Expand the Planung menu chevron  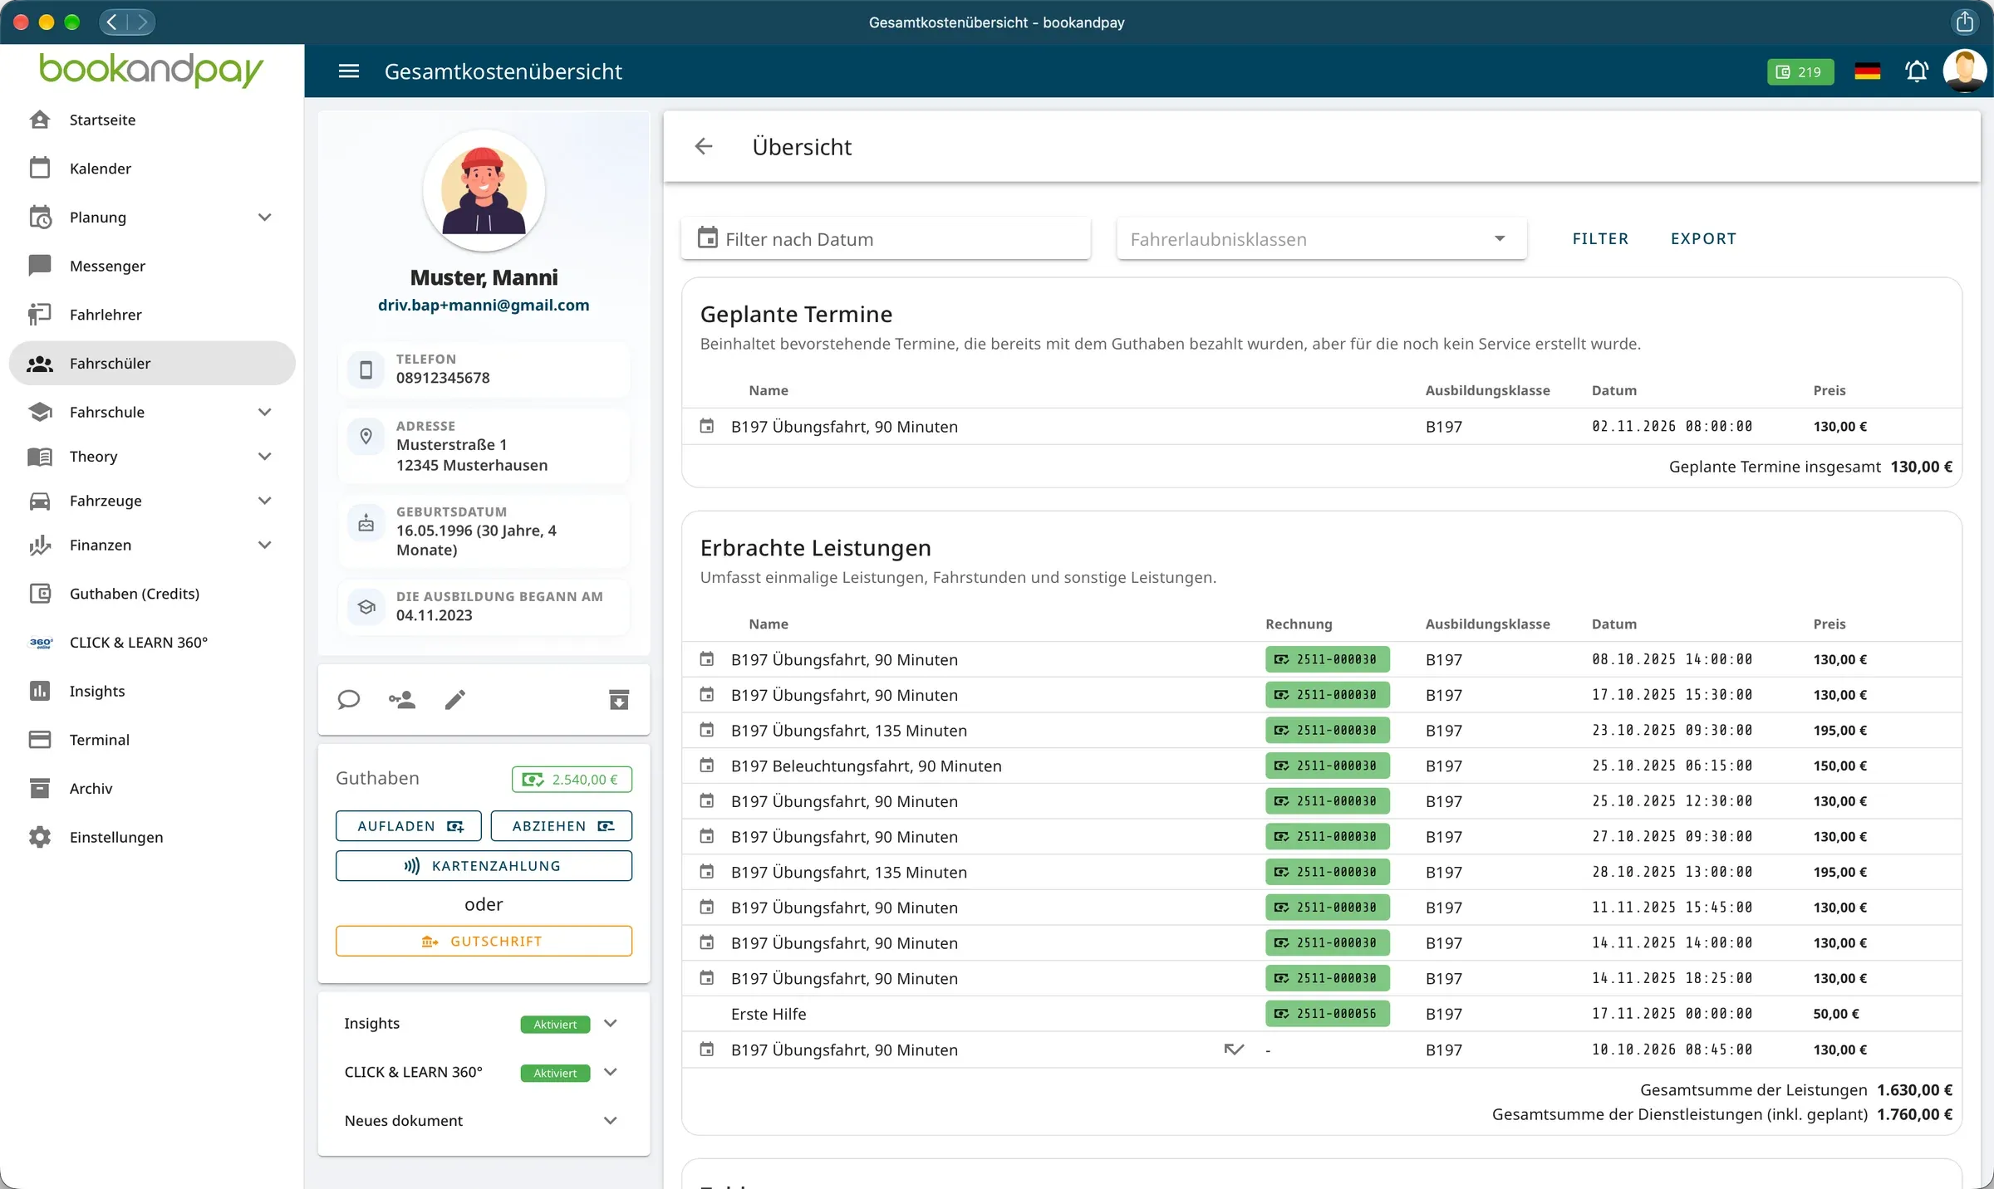(265, 218)
